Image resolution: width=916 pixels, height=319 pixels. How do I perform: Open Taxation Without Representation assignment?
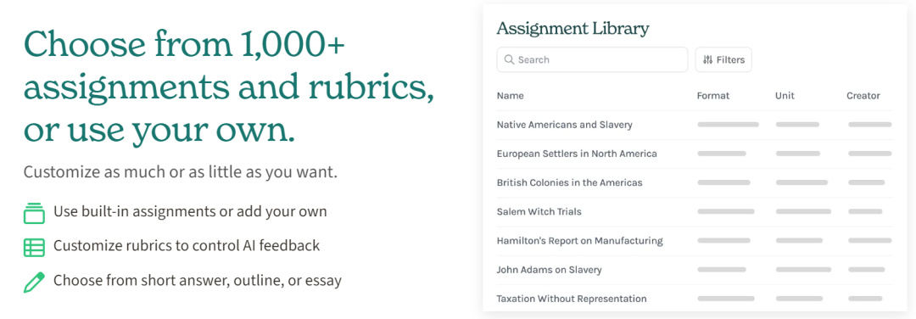click(572, 299)
